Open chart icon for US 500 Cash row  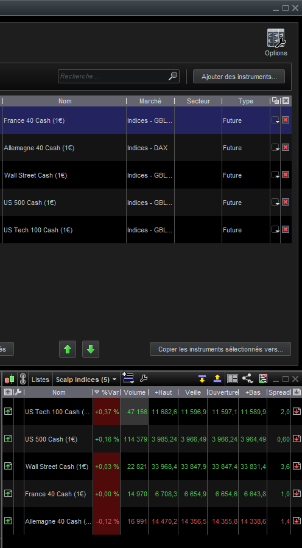tap(8, 439)
